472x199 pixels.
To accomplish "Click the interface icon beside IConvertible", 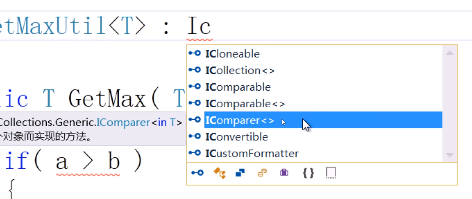I will click(x=195, y=136).
